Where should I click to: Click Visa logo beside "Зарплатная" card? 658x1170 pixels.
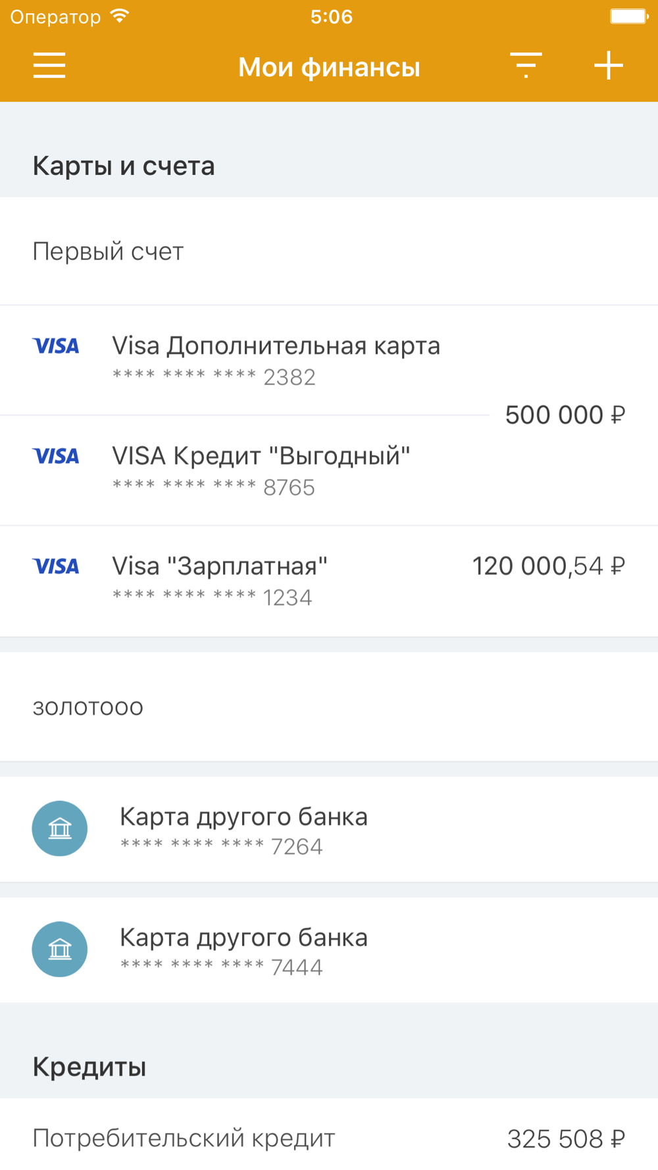tap(56, 567)
